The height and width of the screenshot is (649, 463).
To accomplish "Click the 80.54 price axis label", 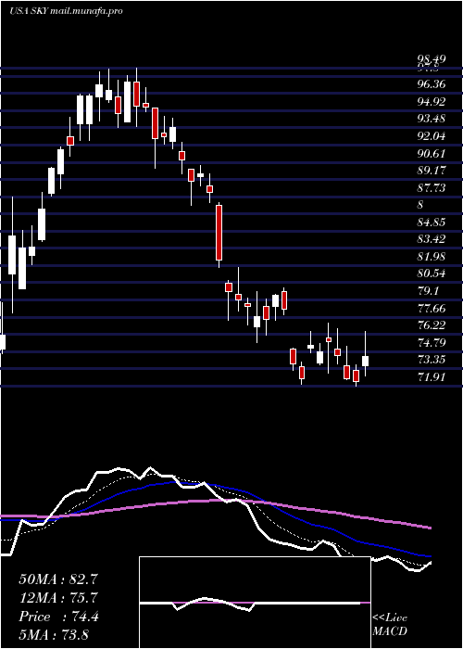I will (432, 274).
